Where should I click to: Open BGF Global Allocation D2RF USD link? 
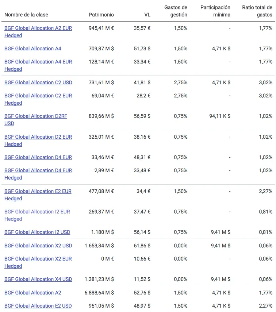[x=36, y=116]
